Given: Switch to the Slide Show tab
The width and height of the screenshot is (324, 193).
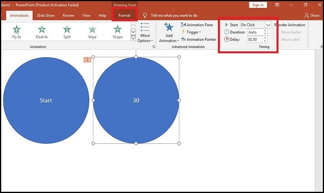Looking at the screenshot, I should (x=45, y=15).
